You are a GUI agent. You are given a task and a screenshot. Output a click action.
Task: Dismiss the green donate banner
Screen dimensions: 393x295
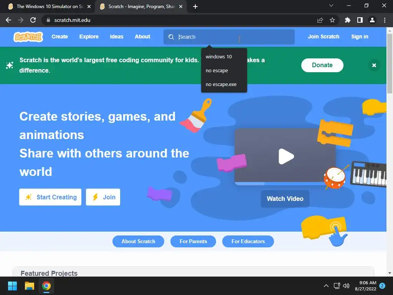[374, 65]
